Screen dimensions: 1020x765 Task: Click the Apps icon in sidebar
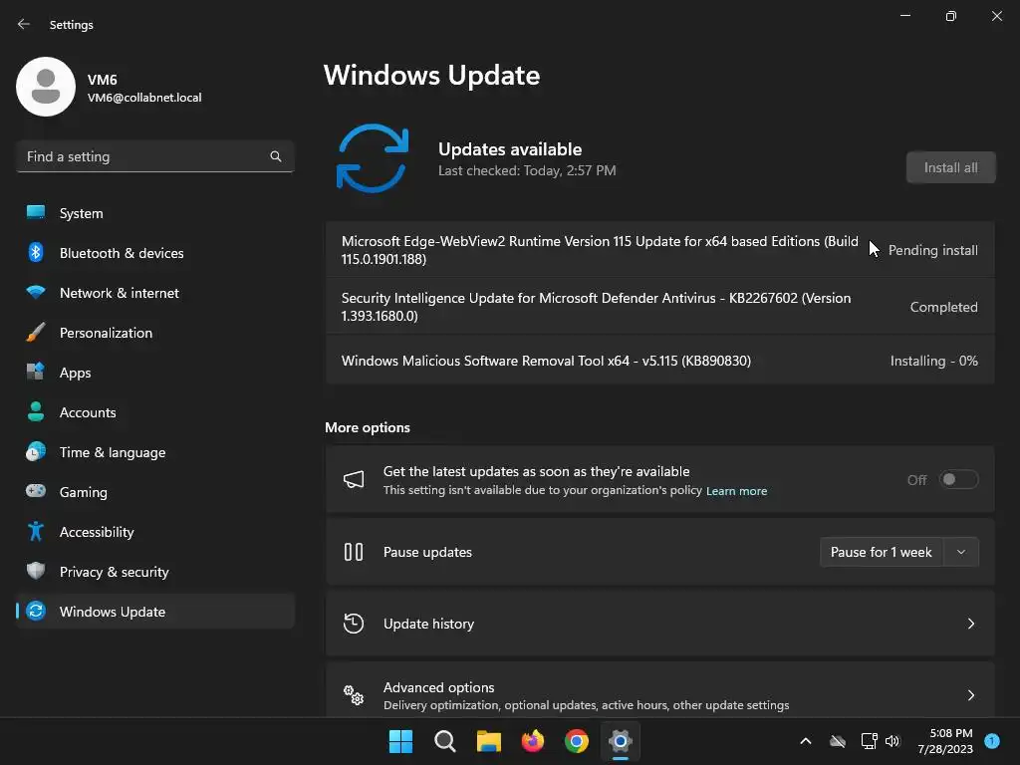point(36,373)
